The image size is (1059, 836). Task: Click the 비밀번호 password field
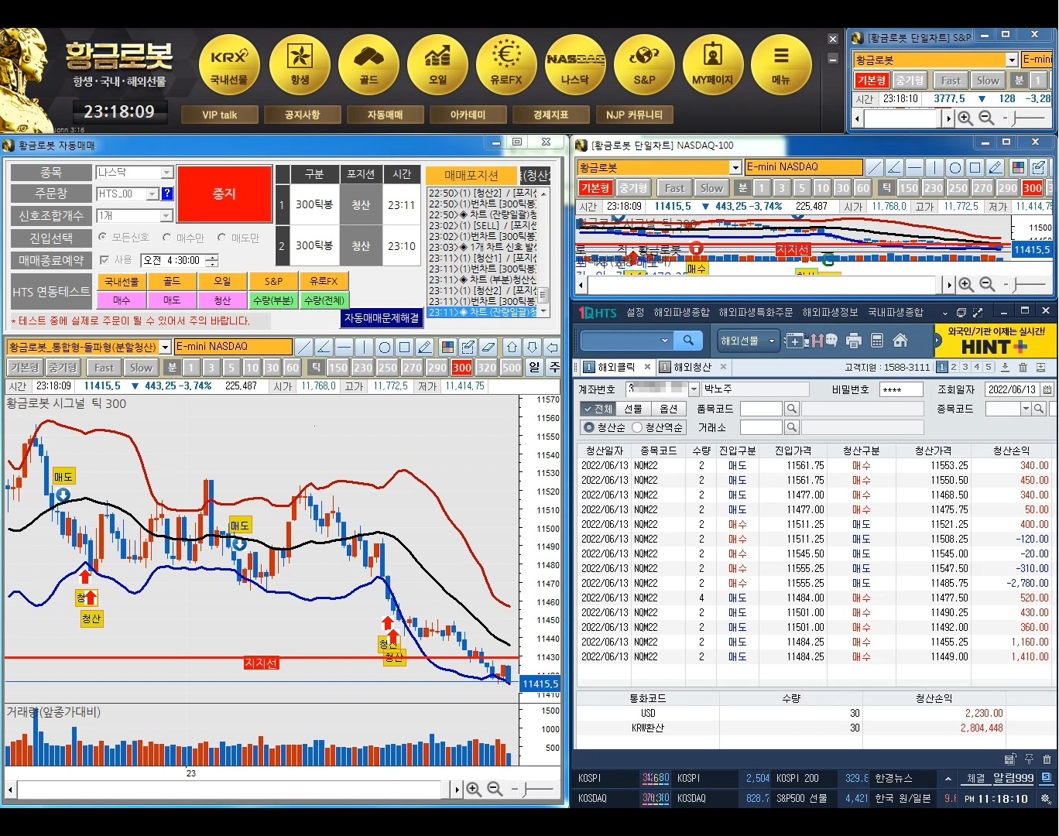[x=901, y=389]
